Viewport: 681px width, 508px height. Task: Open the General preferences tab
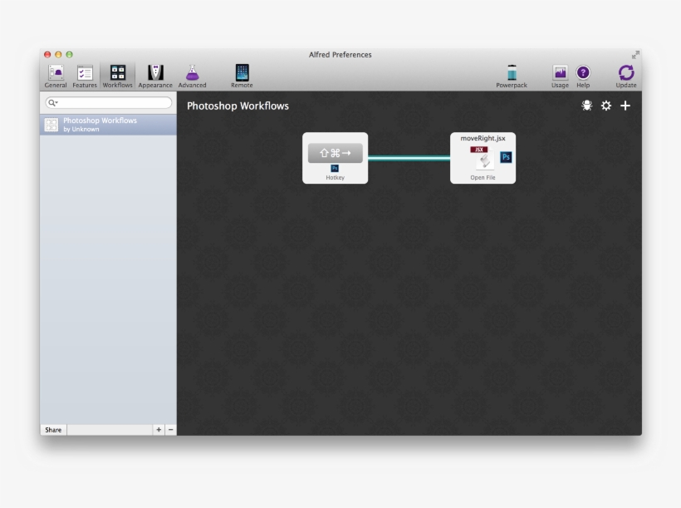pyautogui.click(x=56, y=75)
